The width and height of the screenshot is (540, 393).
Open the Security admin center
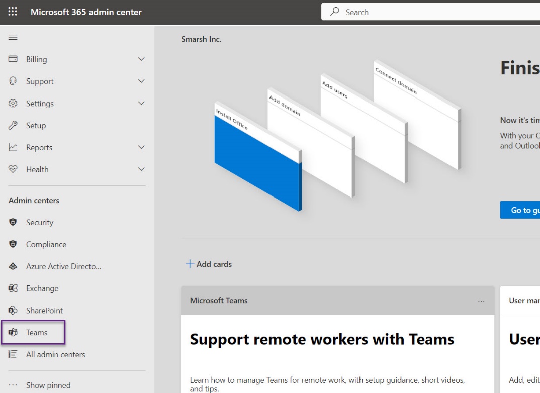pyautogui.click(x=39, y=222)
